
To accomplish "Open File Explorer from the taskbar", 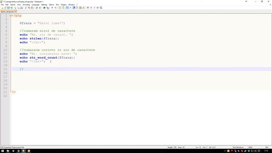I will pyautogui.click(x=8, y=151).
